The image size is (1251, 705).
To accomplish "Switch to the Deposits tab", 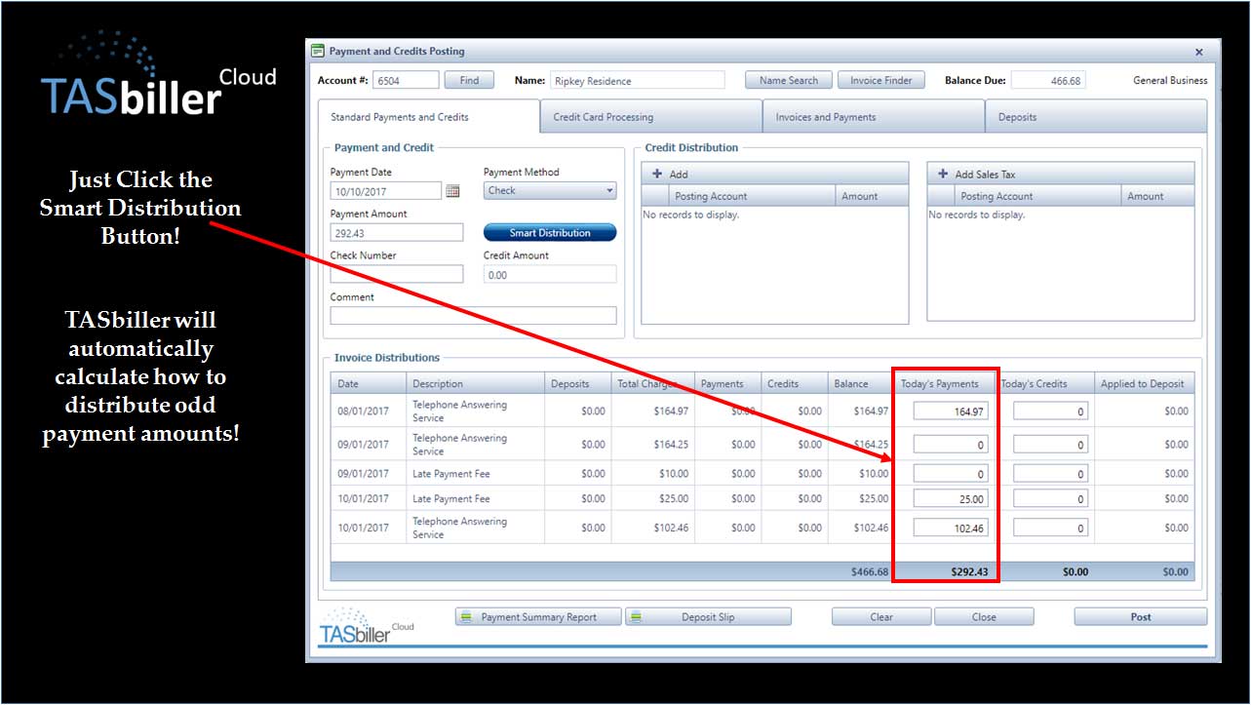I will coord(1096,117).
